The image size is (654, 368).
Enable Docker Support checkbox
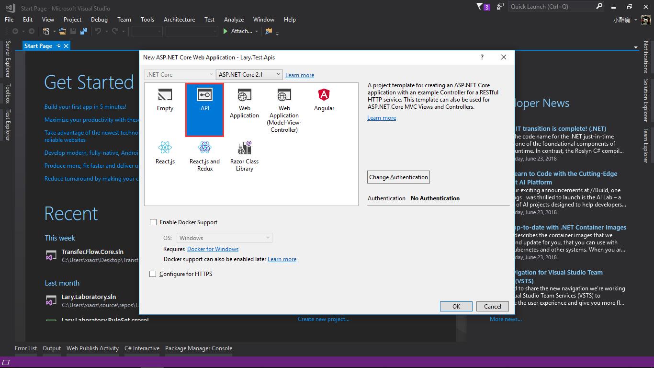click(153, 222)
